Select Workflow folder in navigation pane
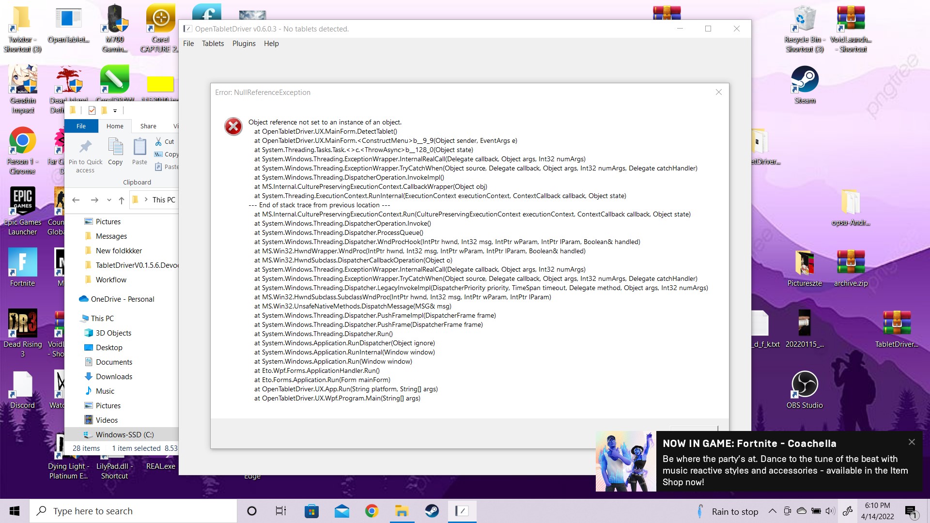Screen dimensions: 930x523 click(x=111, y=280)
